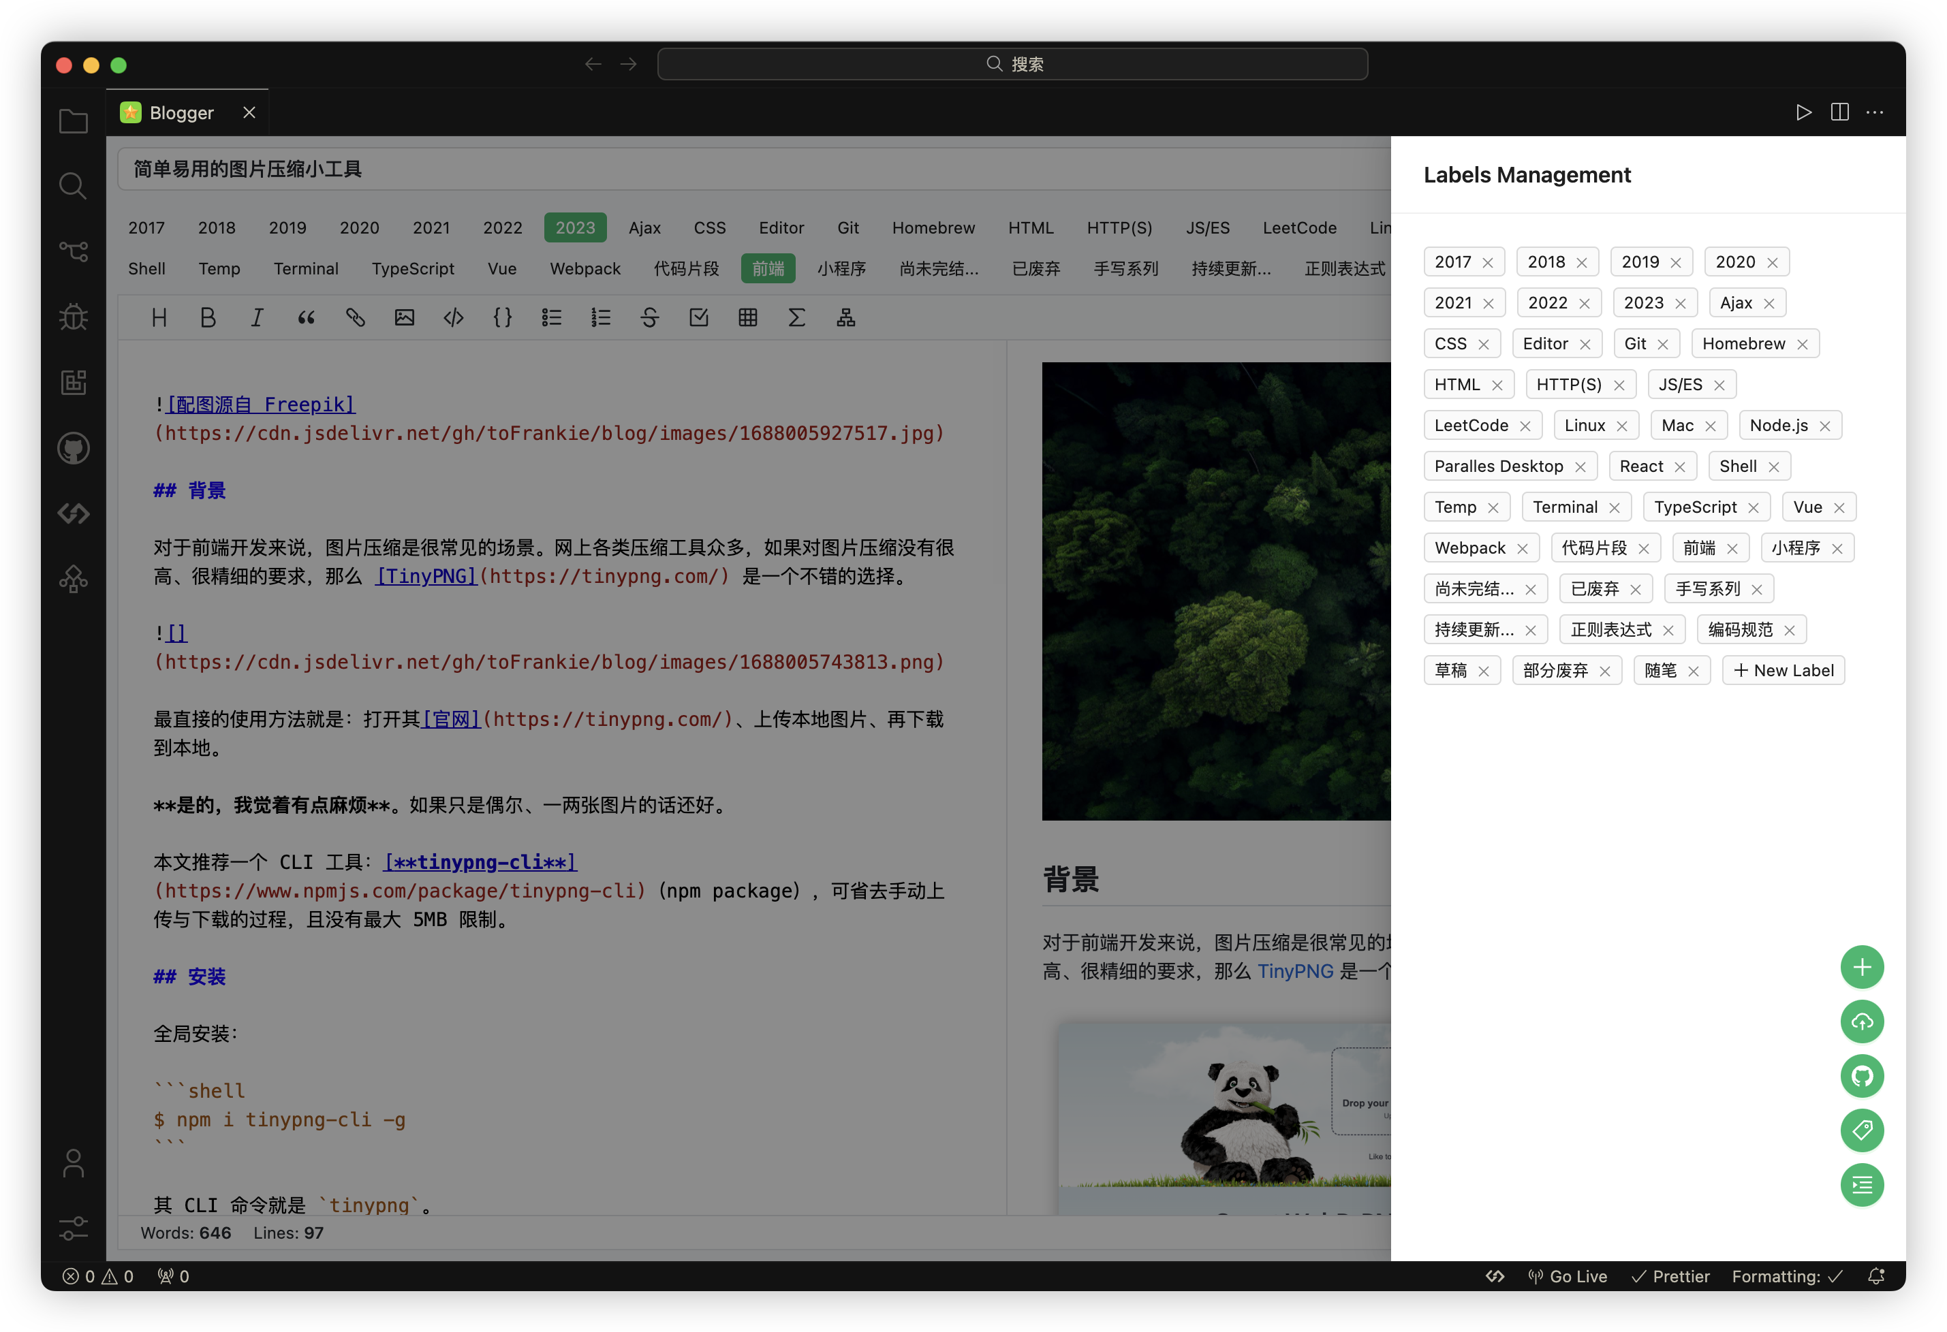Click the green list floating button
The width and height of the screenshot is (1947, 1332).
tap(1862, 1185)
